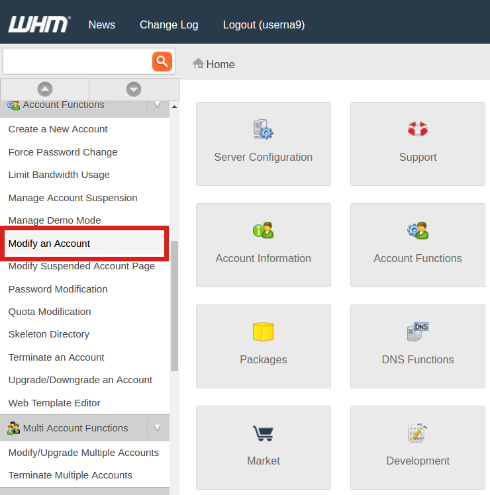The width and height of the screenshot is (490, 495).
Task: Select Modify an Account in sidebar
Action: [x=50, y=244]
